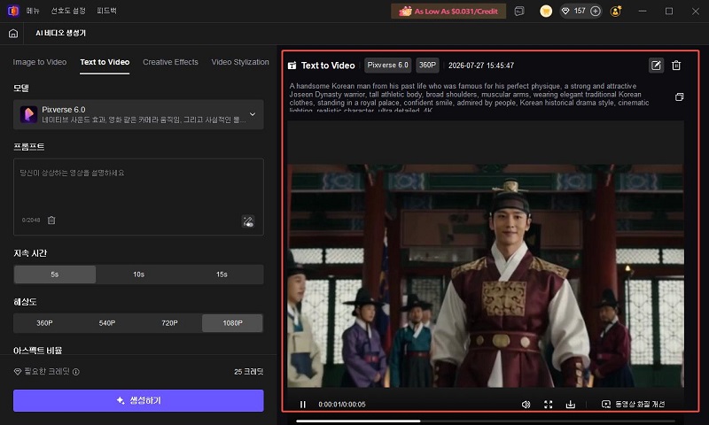Viewport: 709px width, 425px height.
Task: Select 15s duration
Action: pyautogui.click(x=222, y=274)
